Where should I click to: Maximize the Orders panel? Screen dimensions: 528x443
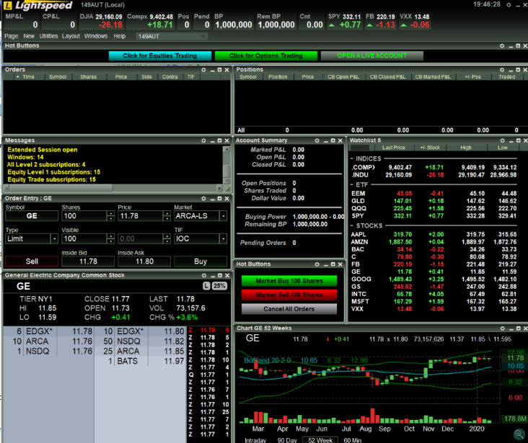click(x=219, y=70)
